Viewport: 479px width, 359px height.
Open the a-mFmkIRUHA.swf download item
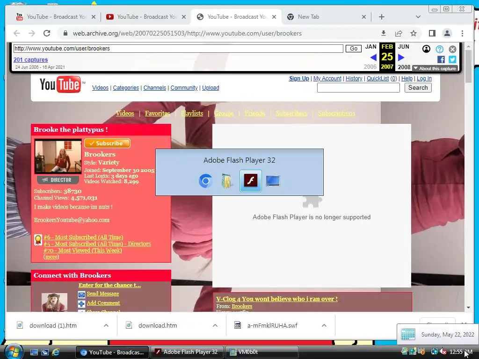pos(273,325)
